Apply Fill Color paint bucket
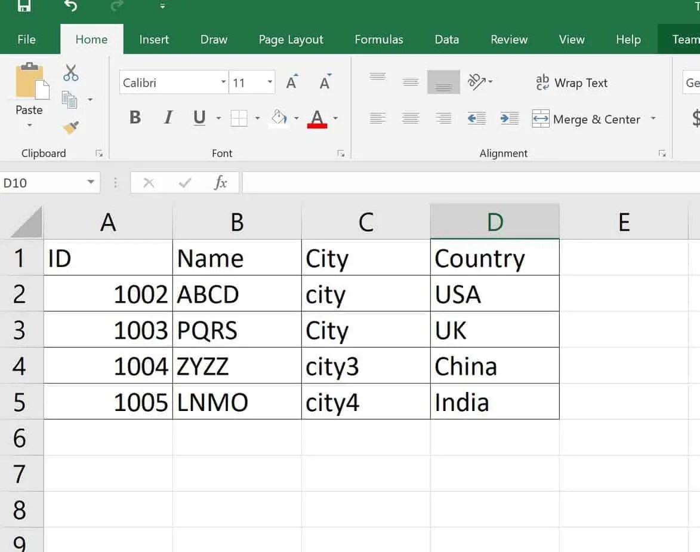 (279, 118)
